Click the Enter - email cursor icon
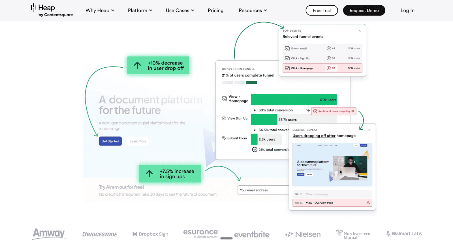The image size is (453, 244). (287, 48)
